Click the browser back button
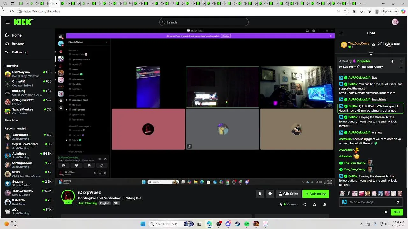408x229 pixels. 4,11
